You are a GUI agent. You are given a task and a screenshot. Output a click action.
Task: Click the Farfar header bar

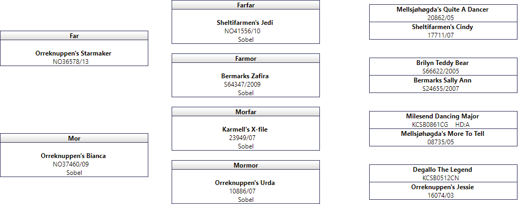(x=246, y=5)
